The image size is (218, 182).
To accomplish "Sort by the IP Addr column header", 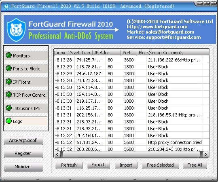I will pos(106,53).
